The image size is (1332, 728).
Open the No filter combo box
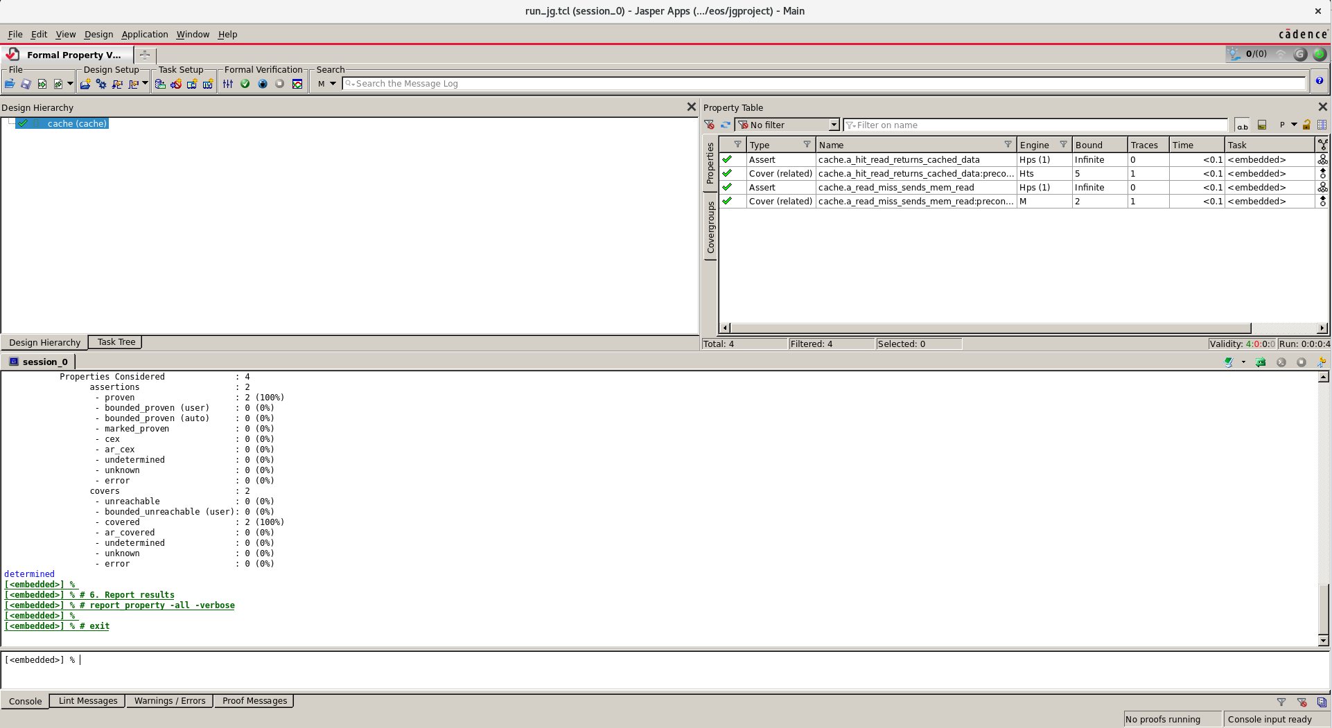click(x=787, y=125)
